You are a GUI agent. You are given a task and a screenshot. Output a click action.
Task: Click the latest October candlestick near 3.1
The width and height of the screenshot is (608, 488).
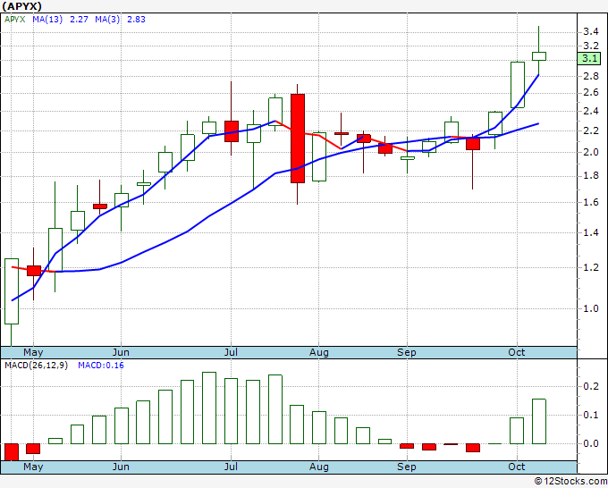(x=538, y=56)
